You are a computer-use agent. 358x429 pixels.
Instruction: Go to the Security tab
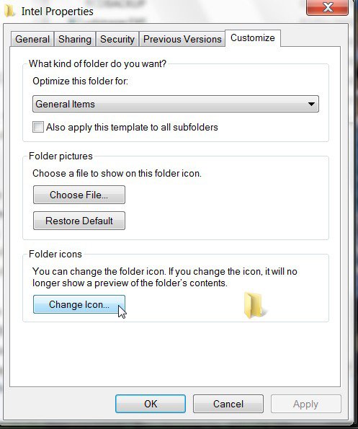(x=117, y=39)
